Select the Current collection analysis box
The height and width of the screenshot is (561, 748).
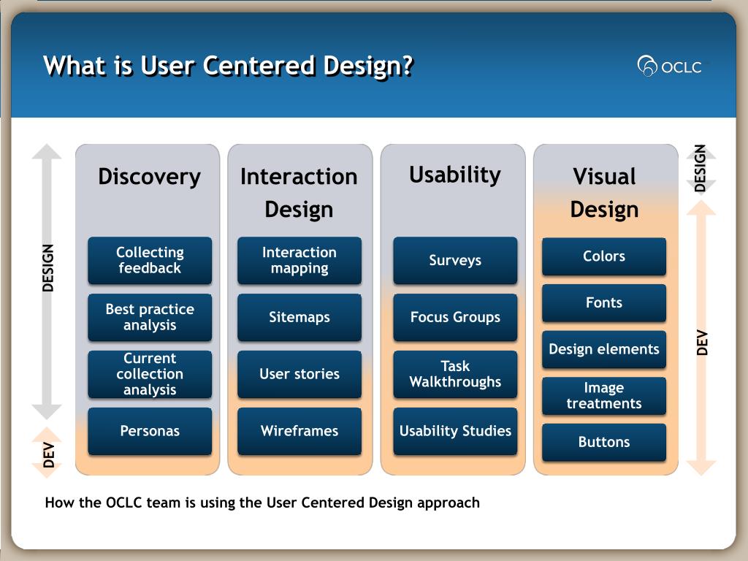pyautogui.click(x=150, y=374)
